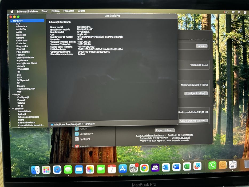Open the Informații sistem menu
This screenshot has width=249, height=187.
pyautogui.click(x=27, y=11)
